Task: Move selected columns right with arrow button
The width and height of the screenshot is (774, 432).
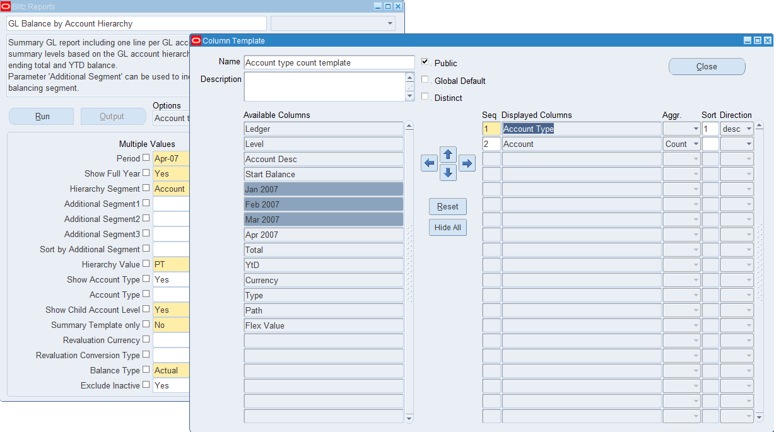Action: (467, 163)
